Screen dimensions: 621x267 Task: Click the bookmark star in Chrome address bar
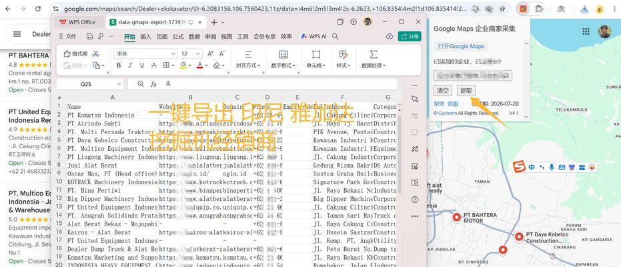(x=502, y=8)
